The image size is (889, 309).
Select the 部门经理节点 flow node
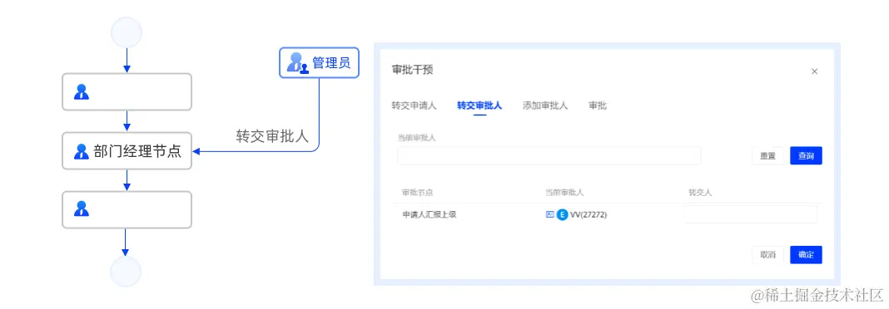127,151
